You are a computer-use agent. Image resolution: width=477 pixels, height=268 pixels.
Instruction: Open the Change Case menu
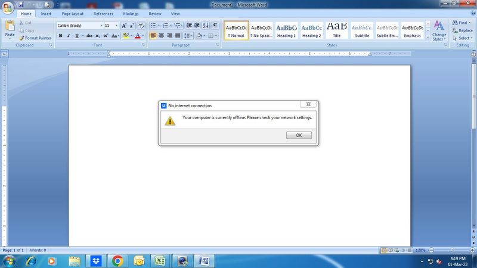coord(114,36)
